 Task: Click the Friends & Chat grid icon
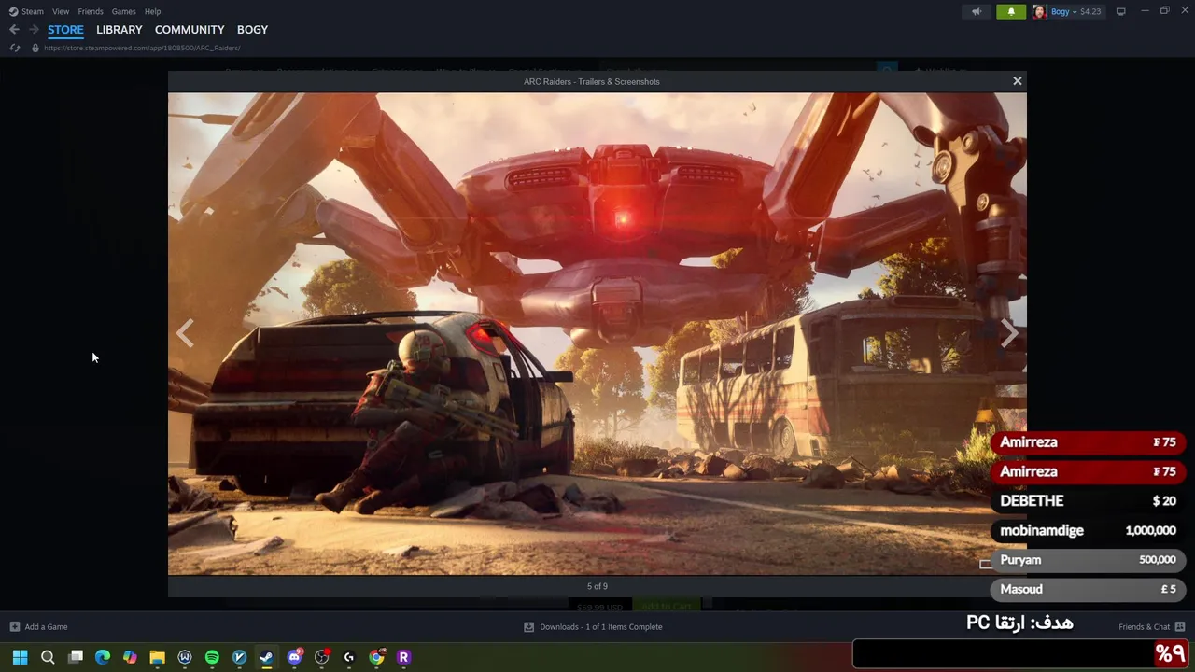[x=1180, y=627]
